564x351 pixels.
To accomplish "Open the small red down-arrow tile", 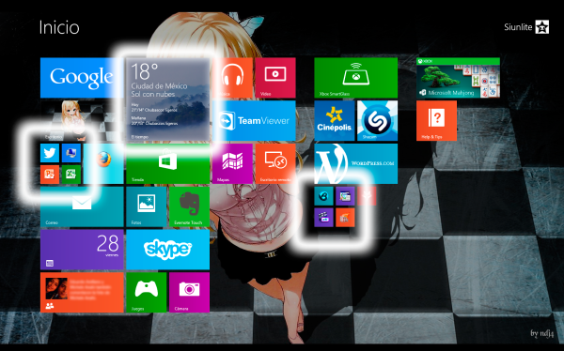I will coord(367,196).
